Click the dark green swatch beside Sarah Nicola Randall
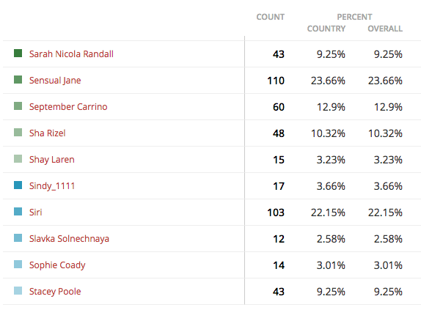The image size is (421, 321). coord(18,53)
